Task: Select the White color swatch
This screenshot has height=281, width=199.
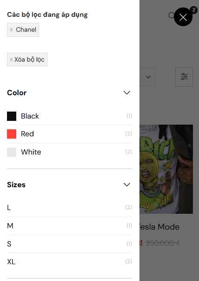Action: 12,152
